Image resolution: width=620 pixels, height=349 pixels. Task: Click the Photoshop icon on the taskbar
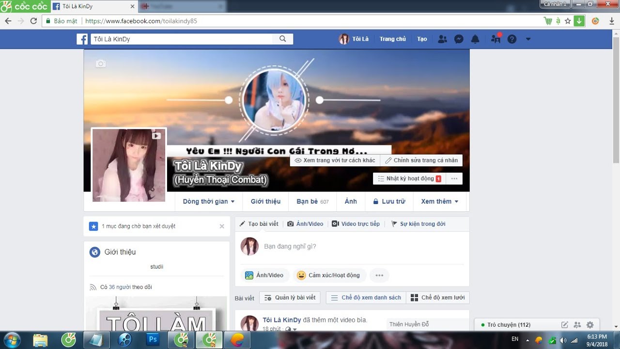(153, 340)
